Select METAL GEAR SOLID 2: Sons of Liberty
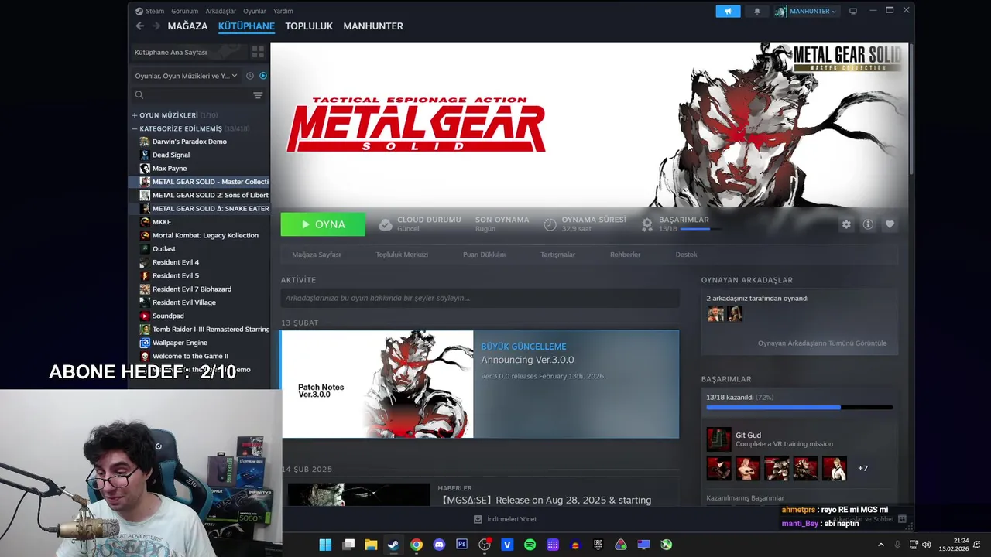Viewport: 991px width, 557px height. pos(204,195)
